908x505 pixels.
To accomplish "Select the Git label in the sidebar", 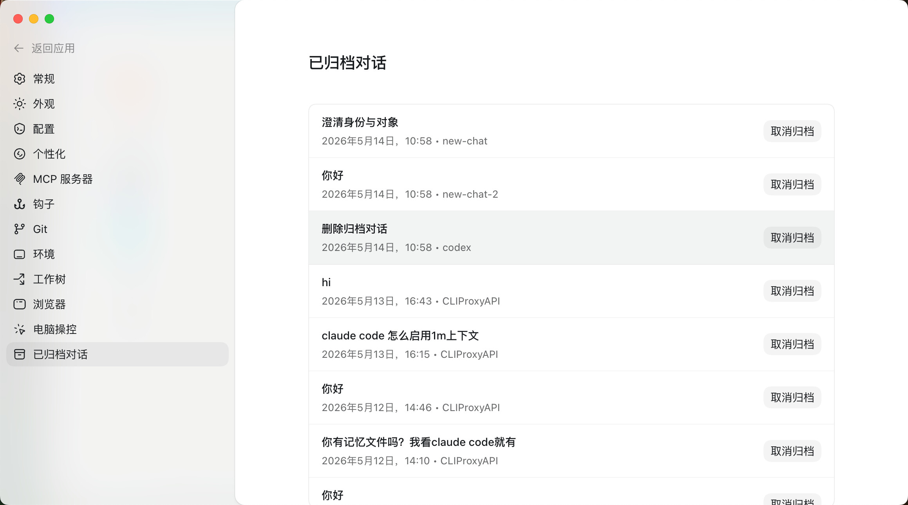I will pyautogui.click(x=40, y=229).
